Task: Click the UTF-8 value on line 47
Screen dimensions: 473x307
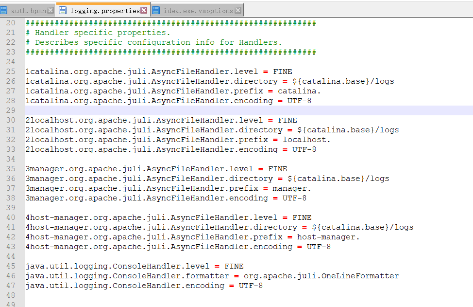Action: pos(251,286)
